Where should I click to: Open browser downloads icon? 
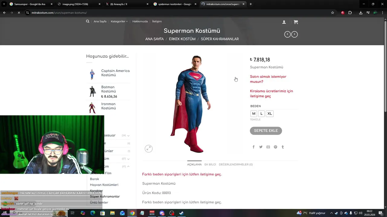[x=361, y=13]
